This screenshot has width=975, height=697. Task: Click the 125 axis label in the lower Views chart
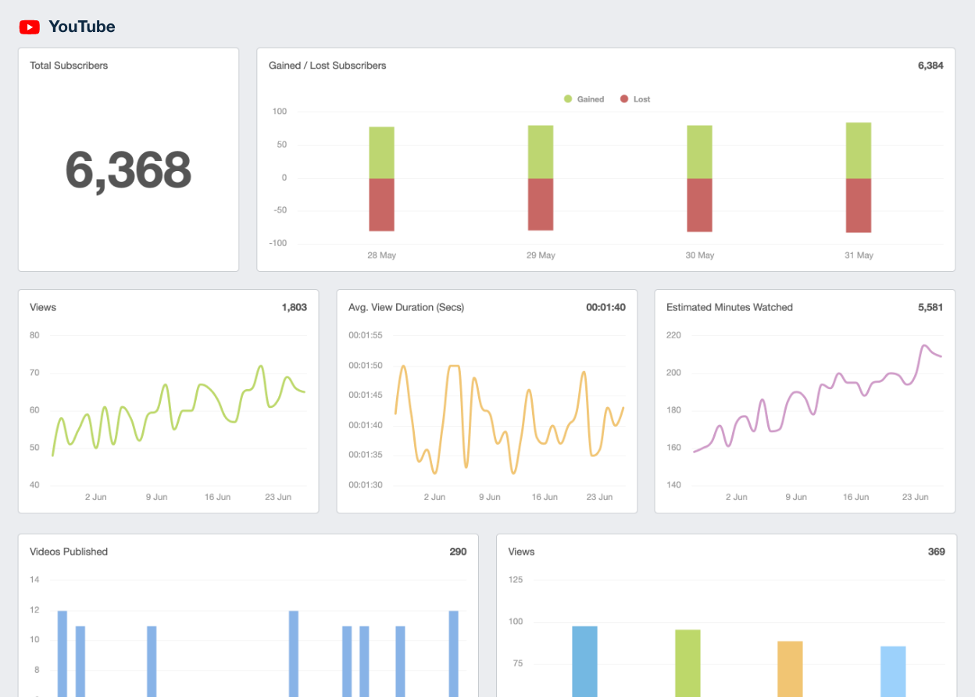pyautogui.click(x=516, y=580)
